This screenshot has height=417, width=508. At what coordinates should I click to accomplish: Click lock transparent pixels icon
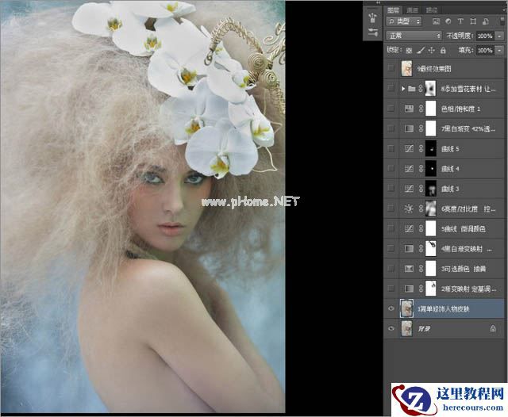[x=409, y=51]
